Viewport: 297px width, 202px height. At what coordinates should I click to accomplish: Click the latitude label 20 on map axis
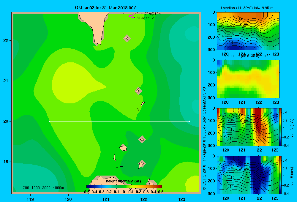coord(6,121)
